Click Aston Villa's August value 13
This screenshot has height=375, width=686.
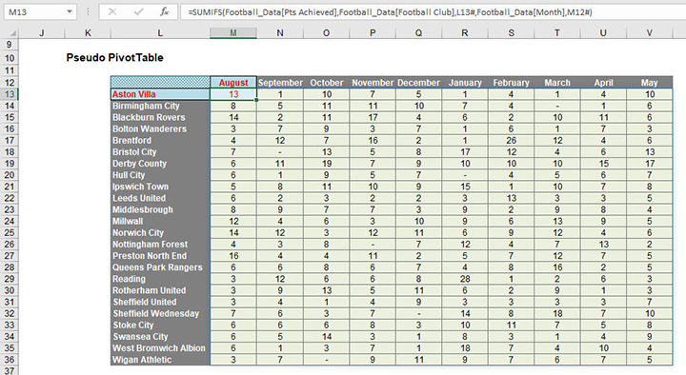tap(233, 94)
